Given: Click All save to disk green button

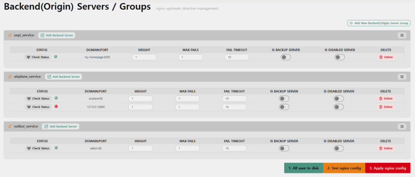Looking at the screenshot, I should 304,168.
